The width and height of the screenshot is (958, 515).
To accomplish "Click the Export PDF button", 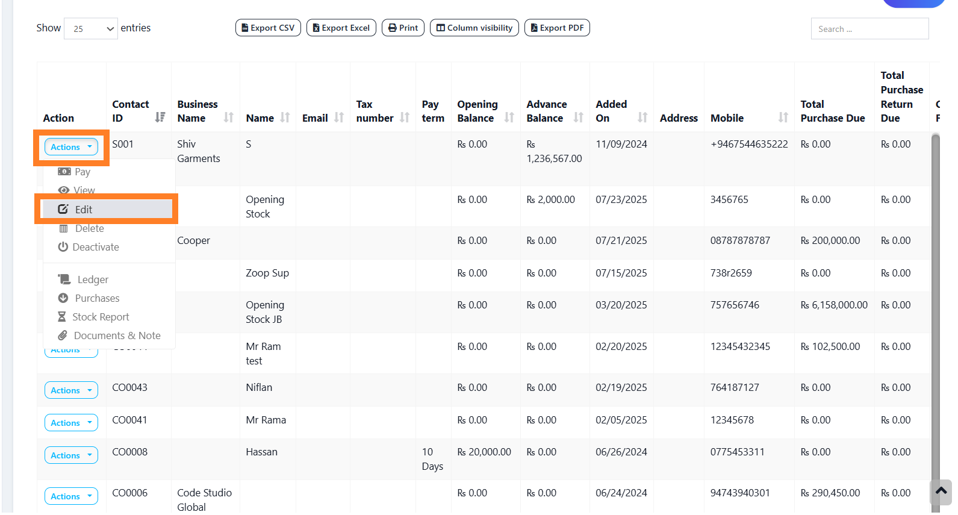I will [557, 28].
